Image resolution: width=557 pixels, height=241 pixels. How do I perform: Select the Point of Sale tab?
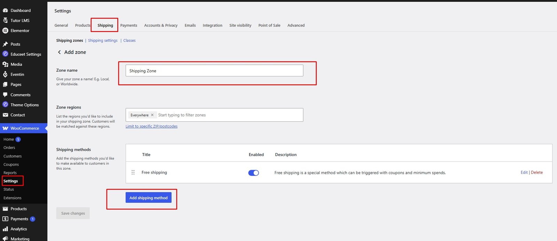[269, 25]
